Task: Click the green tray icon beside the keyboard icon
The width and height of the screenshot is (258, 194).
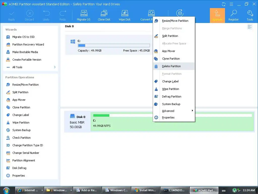Action: (235, 190)
